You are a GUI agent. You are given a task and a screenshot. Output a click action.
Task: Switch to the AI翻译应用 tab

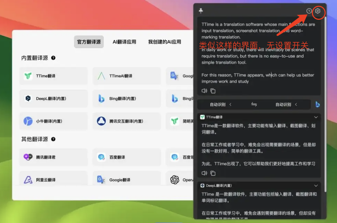[x=124, y=42]
